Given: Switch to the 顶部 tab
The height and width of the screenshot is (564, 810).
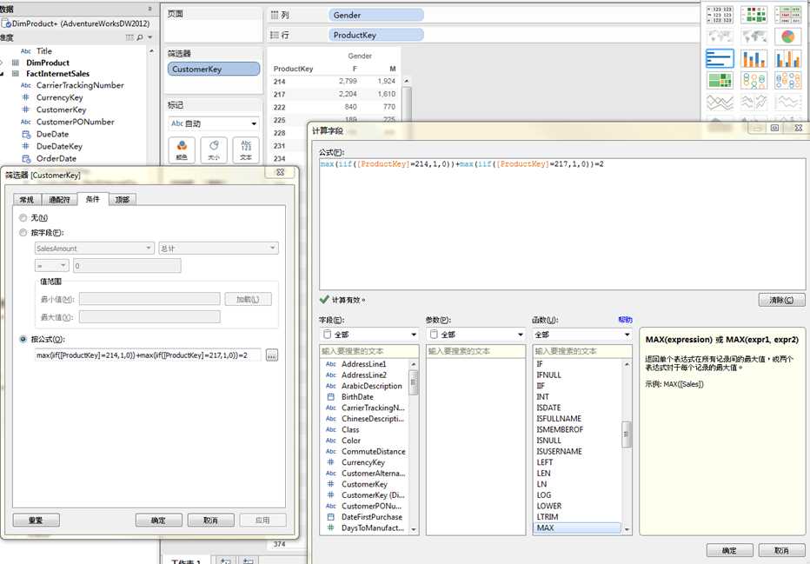Looking at the screenshot, I should tap(123, 199).
